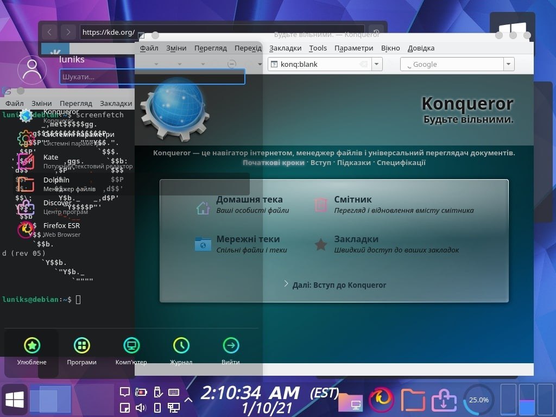Open the application launcher start button
The height and width of the screenshot is (417, 556).
pyautogui.click(x=15, y=400)
